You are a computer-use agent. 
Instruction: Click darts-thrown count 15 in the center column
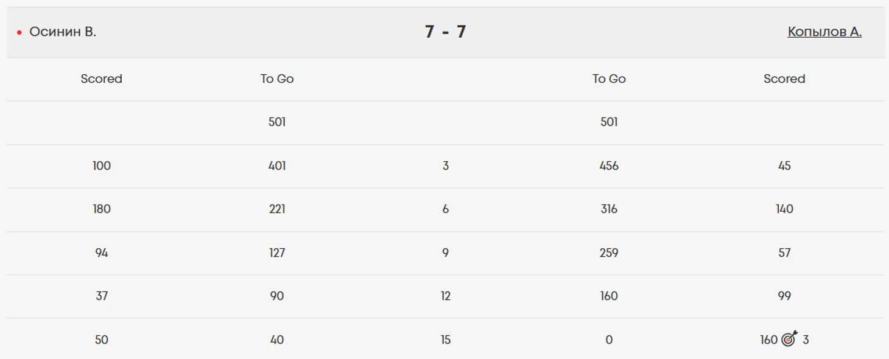[445, 340]
